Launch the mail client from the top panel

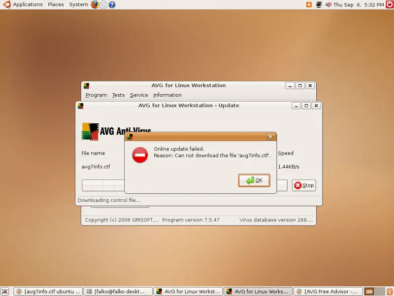[x=103, y=4]
